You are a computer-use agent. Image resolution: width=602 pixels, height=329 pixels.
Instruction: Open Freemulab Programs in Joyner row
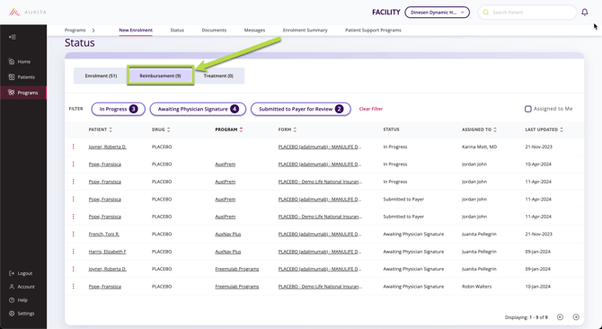pos(237,269)
